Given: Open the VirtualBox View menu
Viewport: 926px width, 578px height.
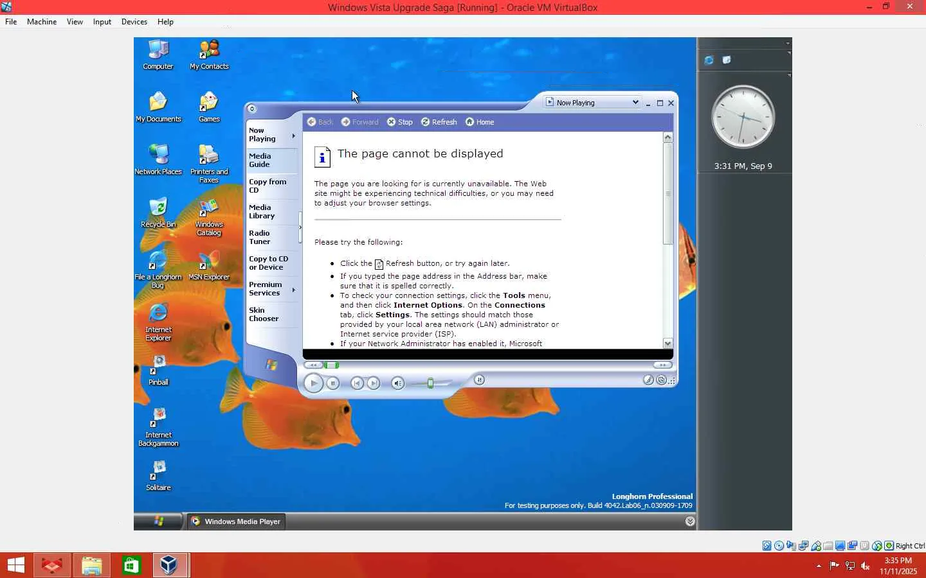Looking at the screenshot, I should tap(75, 22).
